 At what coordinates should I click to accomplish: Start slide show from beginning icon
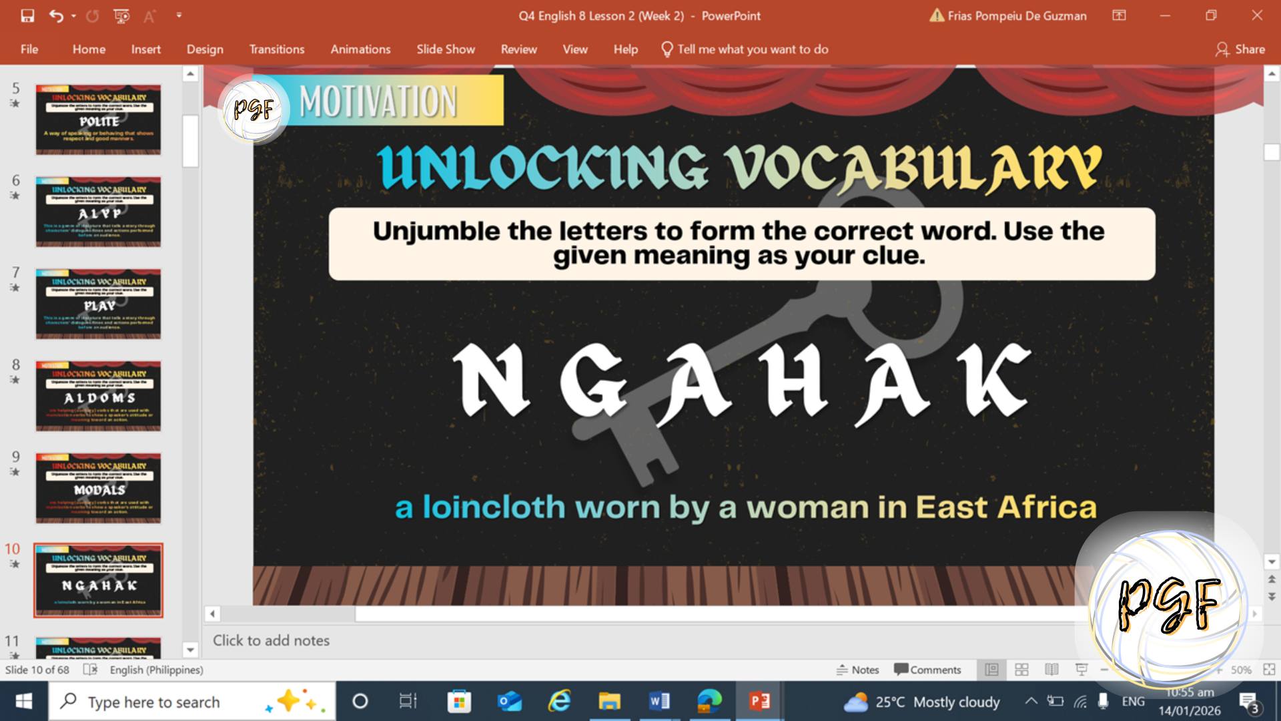point(121,15)
